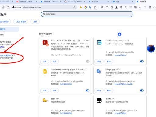Click the card-shaped toolbar icon
The width and height of the screenshot is (156, 117).
[x=107, y=7]
